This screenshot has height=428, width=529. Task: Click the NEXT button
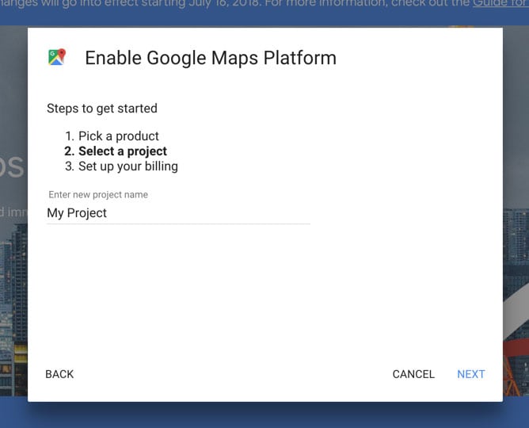click(470, 374)
